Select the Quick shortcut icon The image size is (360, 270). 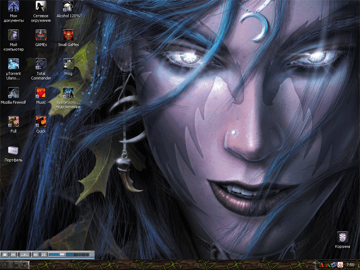pos(41,122)
